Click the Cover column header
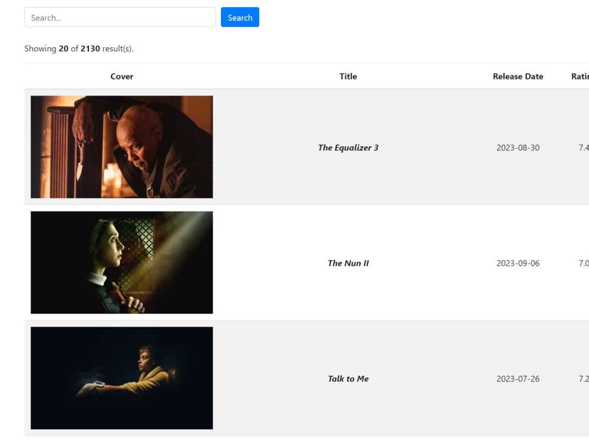 (x=122, y=76)
